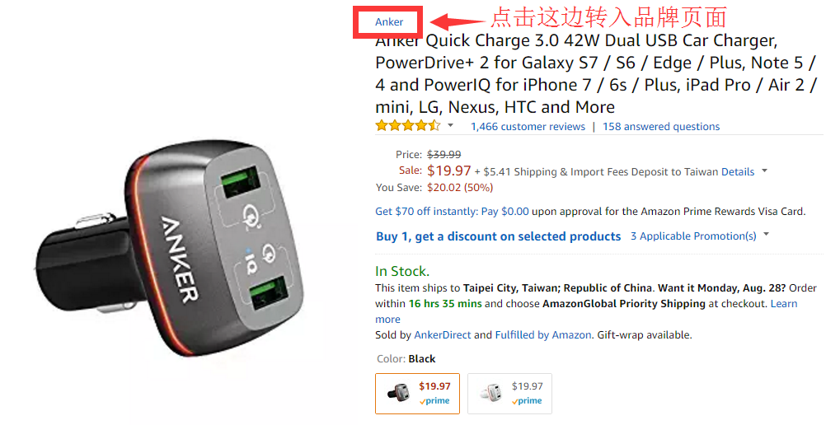Open 3 Applicable Promotion(s) link
Image resolution: width=840 pixels, height=425 pixels.
693,236
